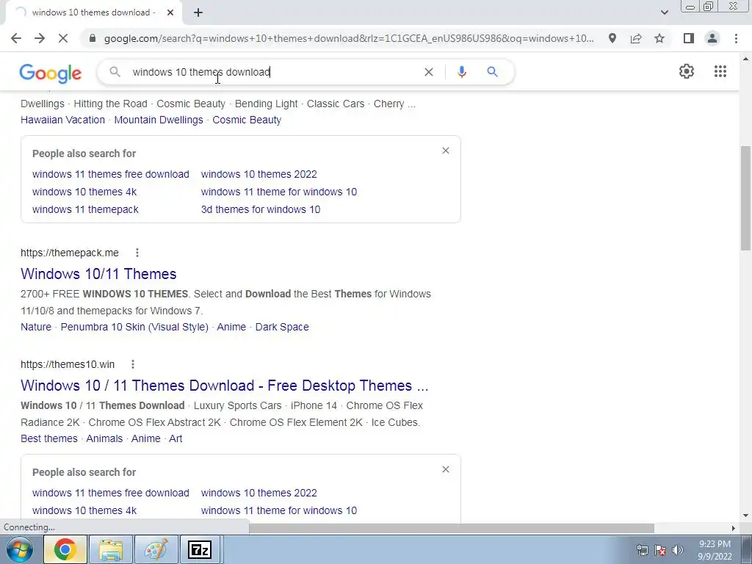752x564 pixels.
Task: Submit search with the blue magnifier icon
Action: 492,72
